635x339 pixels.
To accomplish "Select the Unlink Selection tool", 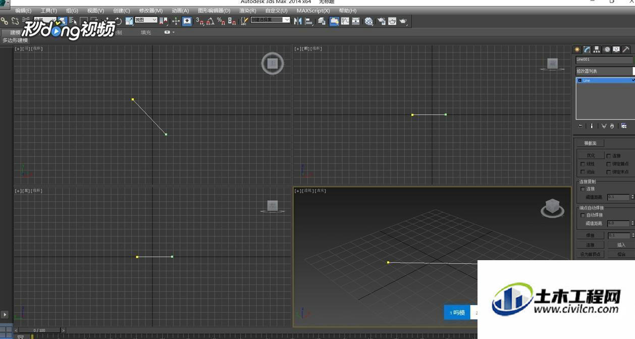I will (15, 21).
